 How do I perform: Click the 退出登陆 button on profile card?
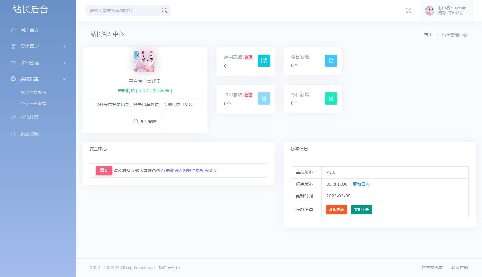pyautogui.click(x=145, y=121)
